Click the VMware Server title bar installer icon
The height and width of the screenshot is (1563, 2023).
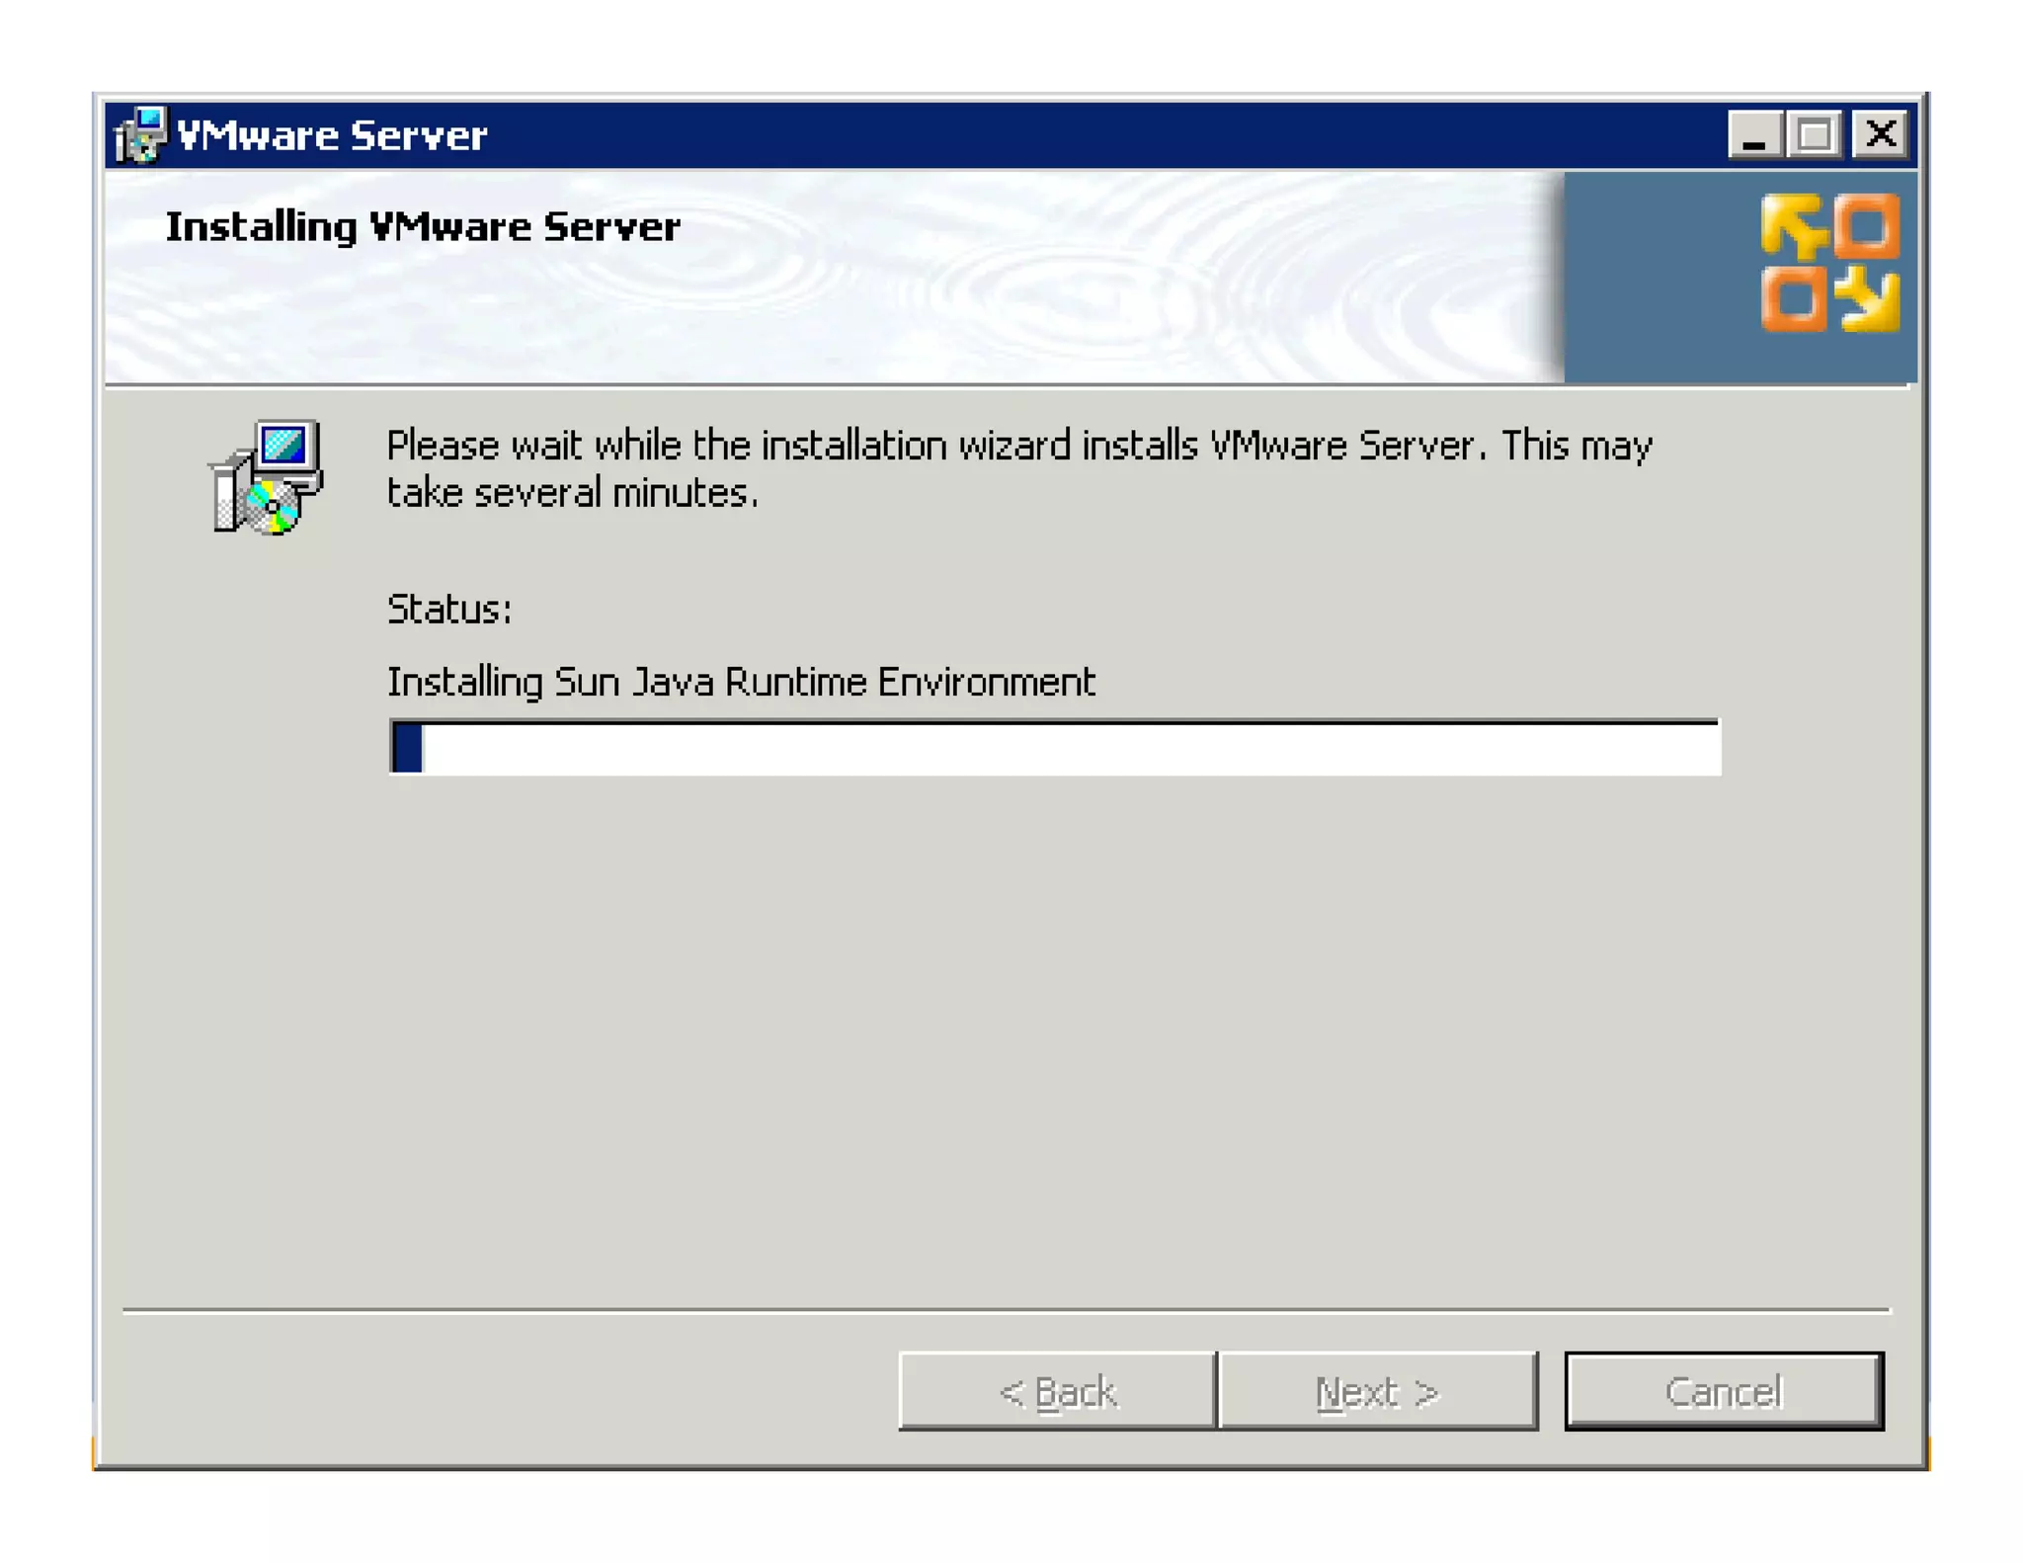[139, 134]
